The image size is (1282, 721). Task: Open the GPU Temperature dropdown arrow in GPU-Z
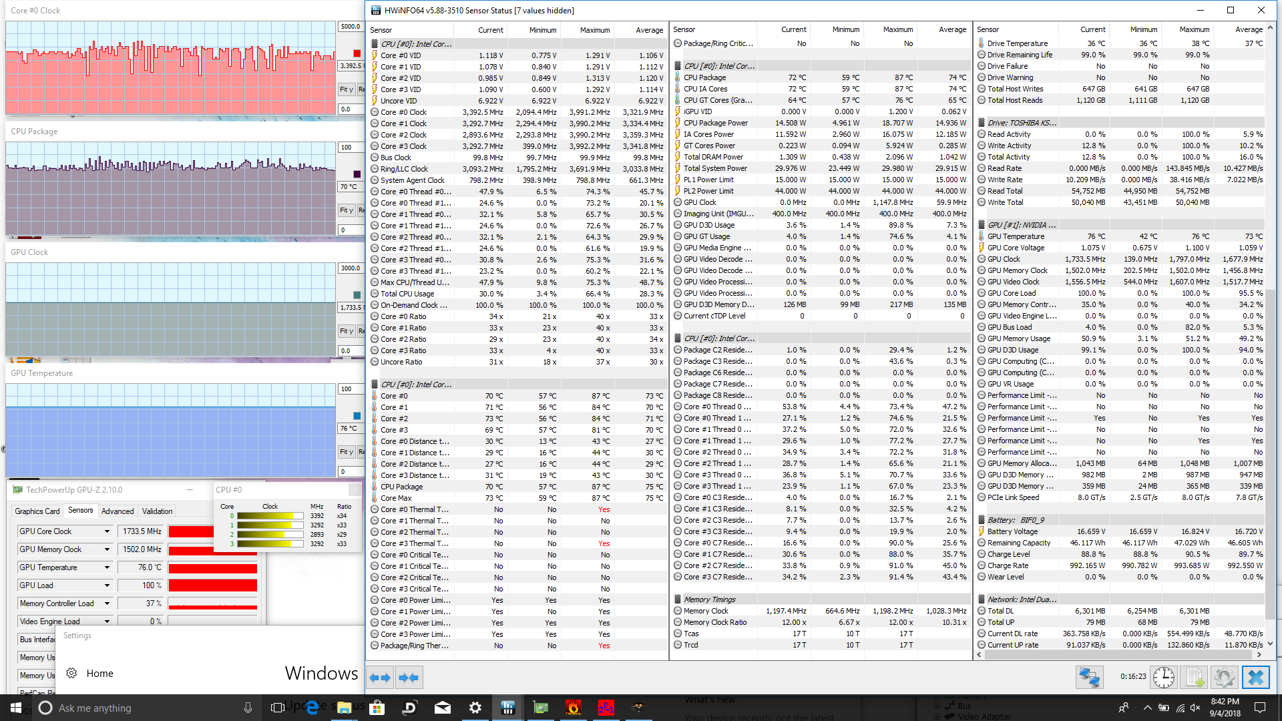[107, 567]
